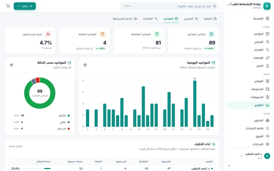Click the Dentora tooth logo icon

pos(267,6)
